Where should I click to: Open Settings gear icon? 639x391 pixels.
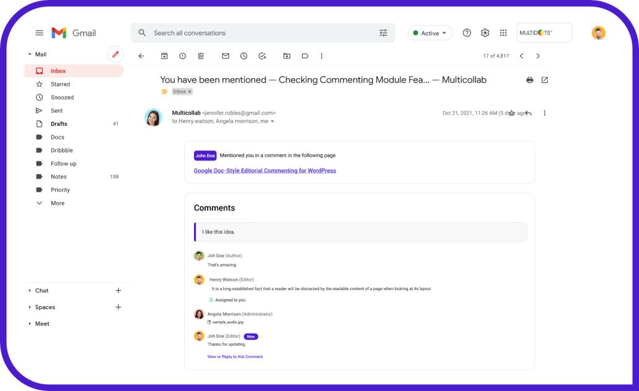point(485,33)
